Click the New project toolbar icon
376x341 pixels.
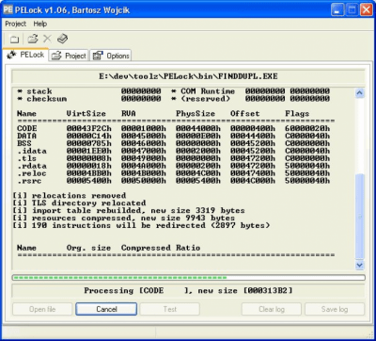(x=14, y=40)
